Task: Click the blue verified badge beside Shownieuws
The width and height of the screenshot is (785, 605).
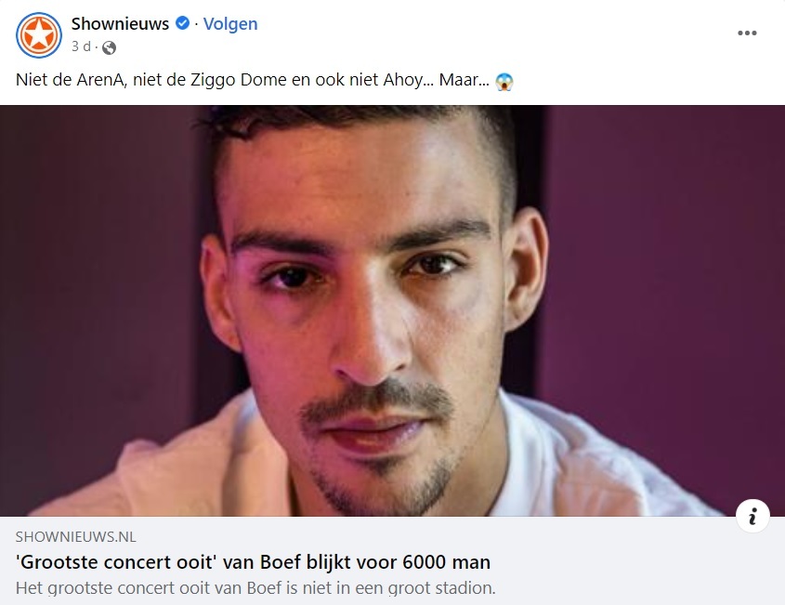Action: coord(182,23)
